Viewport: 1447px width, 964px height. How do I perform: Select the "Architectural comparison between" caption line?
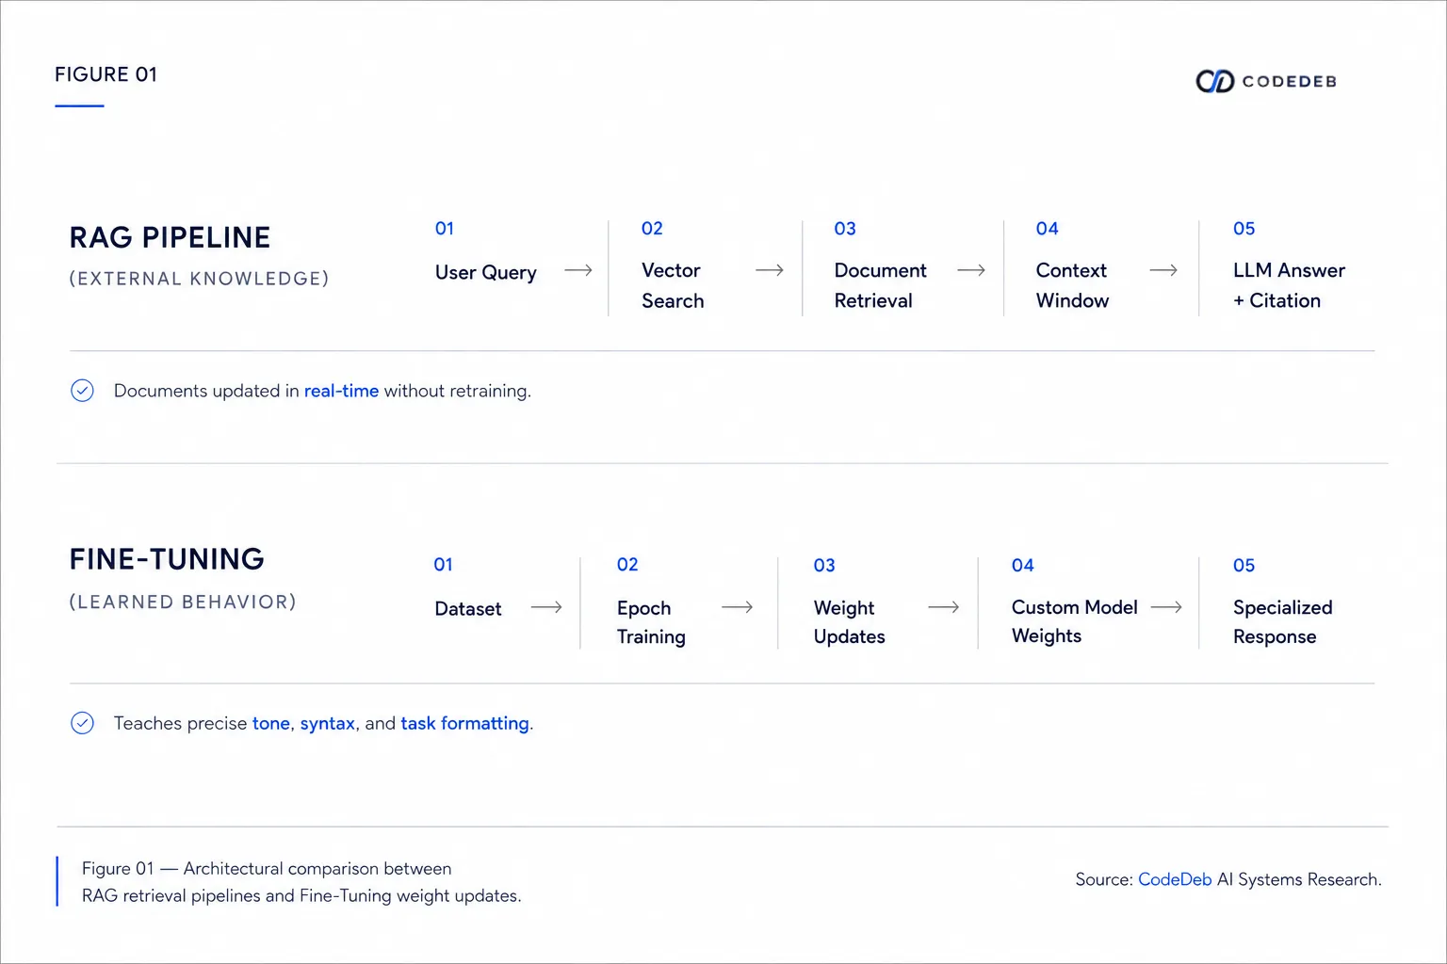click(317, 868)
